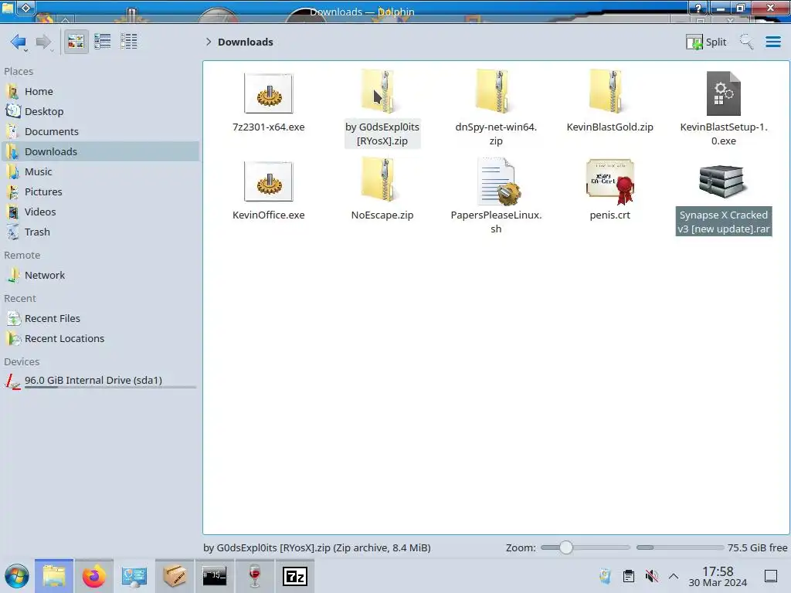Screen dimensions: 791x593
Task: Open Recent Files
Action: (100, 319)
